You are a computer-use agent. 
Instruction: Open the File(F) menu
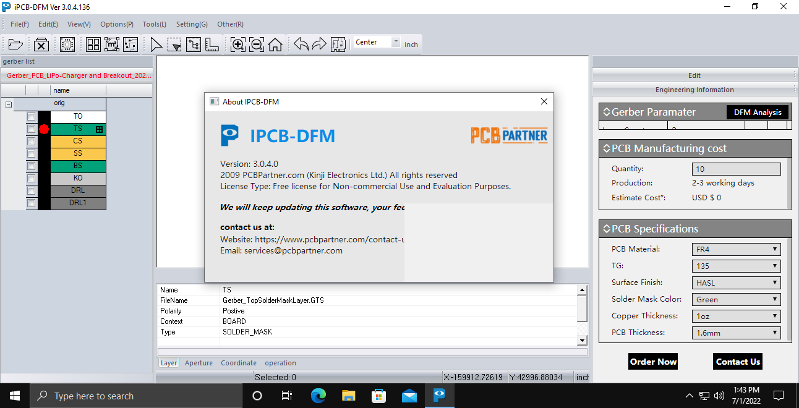point(20,24)
